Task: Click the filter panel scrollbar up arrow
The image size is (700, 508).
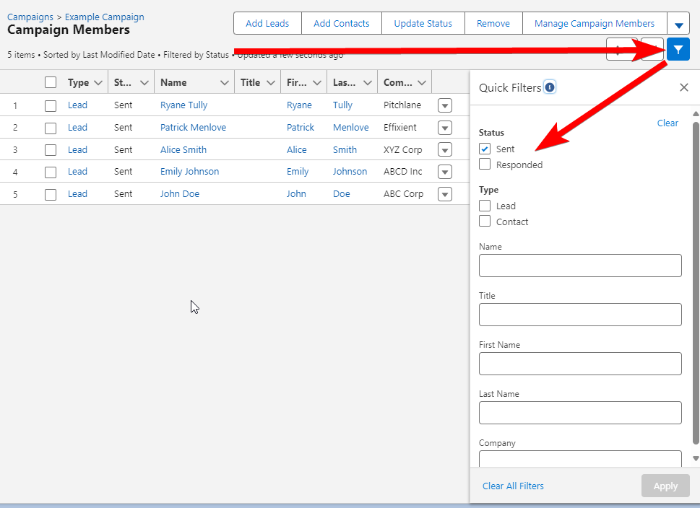Action: pyautogui.click(x=696, y=114)
